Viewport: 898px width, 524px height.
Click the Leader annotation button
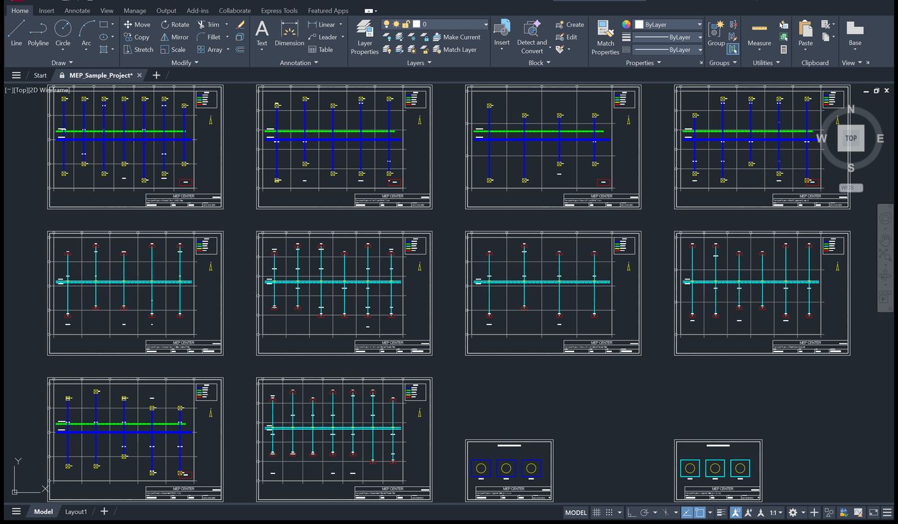click(x=323, y=37)
